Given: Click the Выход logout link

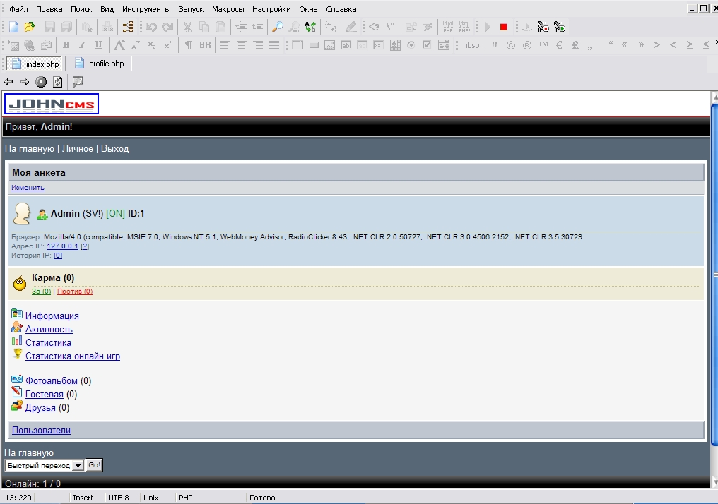Looking at the screenshot, I should pos(115,149).
